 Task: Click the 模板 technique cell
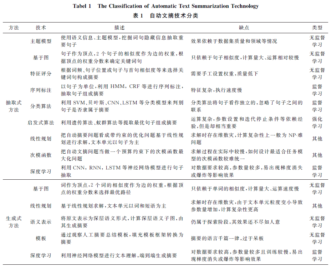pyautogui.click(x=41, y=238)
